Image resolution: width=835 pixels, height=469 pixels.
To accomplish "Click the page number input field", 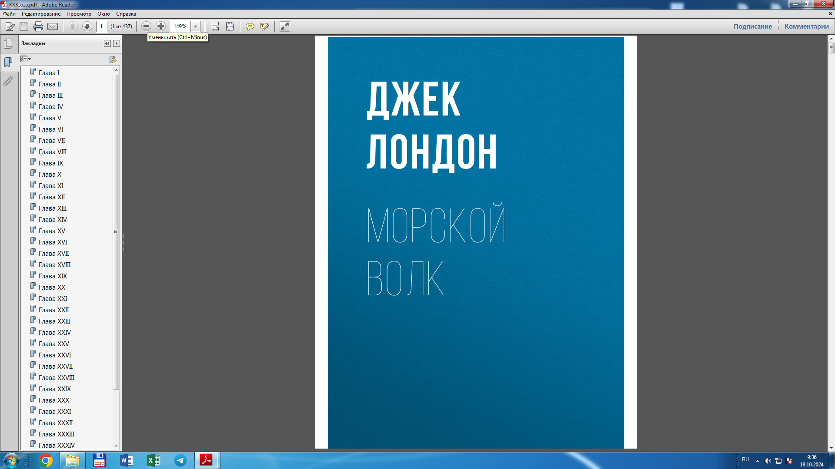I will (x=101, y=26).
